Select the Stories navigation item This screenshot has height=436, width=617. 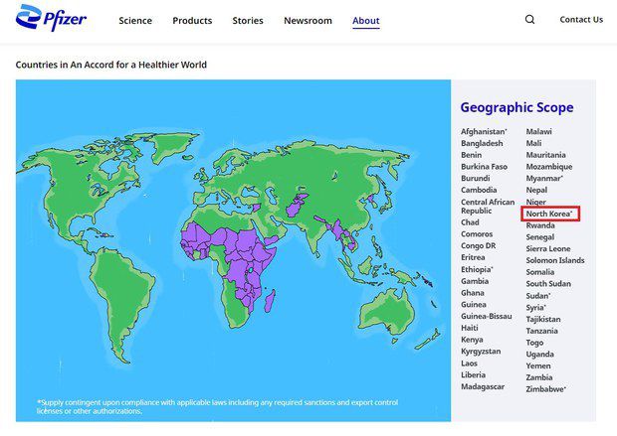tap(248, 20)
